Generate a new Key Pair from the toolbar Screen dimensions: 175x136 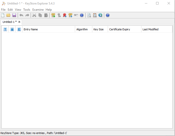coord(53,15)
